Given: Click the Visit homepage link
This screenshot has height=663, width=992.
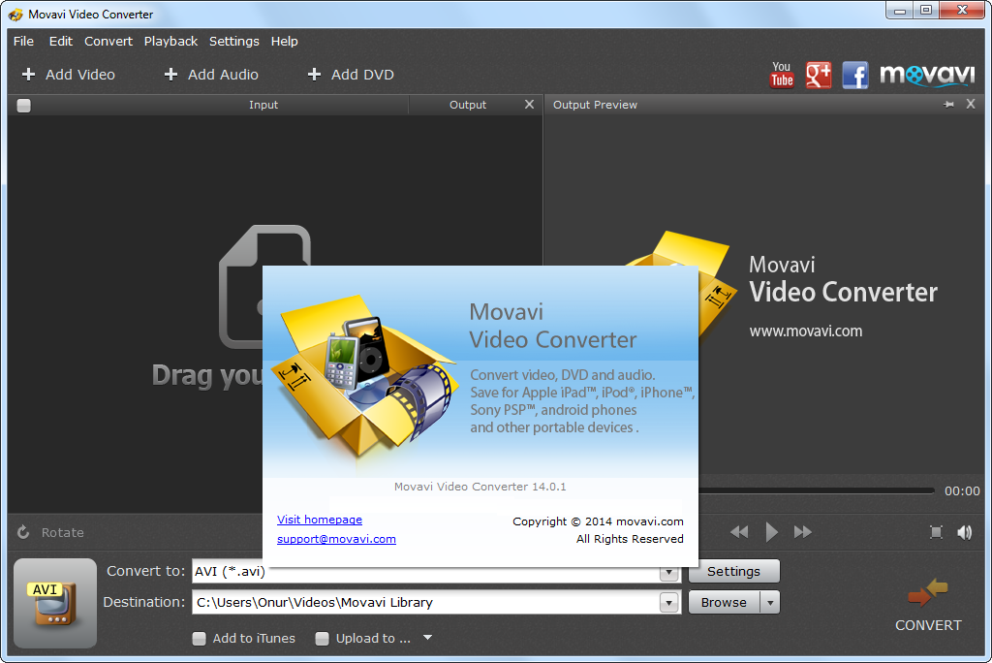Looking at the screenshot, I should click(320, 520).
